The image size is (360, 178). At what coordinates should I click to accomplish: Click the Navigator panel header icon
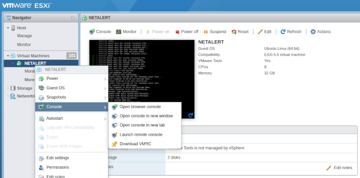click(x=8, y=18)
